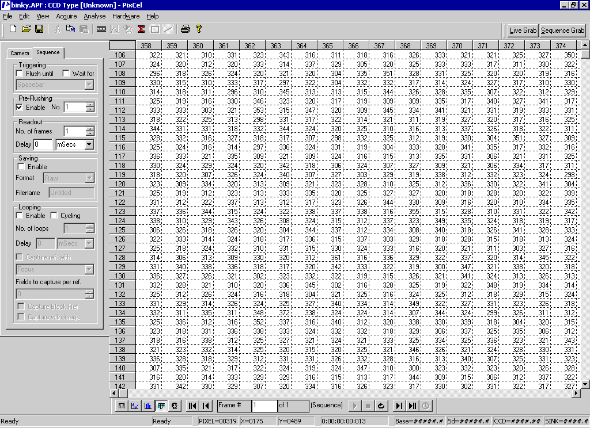Click the No. of frames spinner arrows
590x428 pixels.
point(90,131)
